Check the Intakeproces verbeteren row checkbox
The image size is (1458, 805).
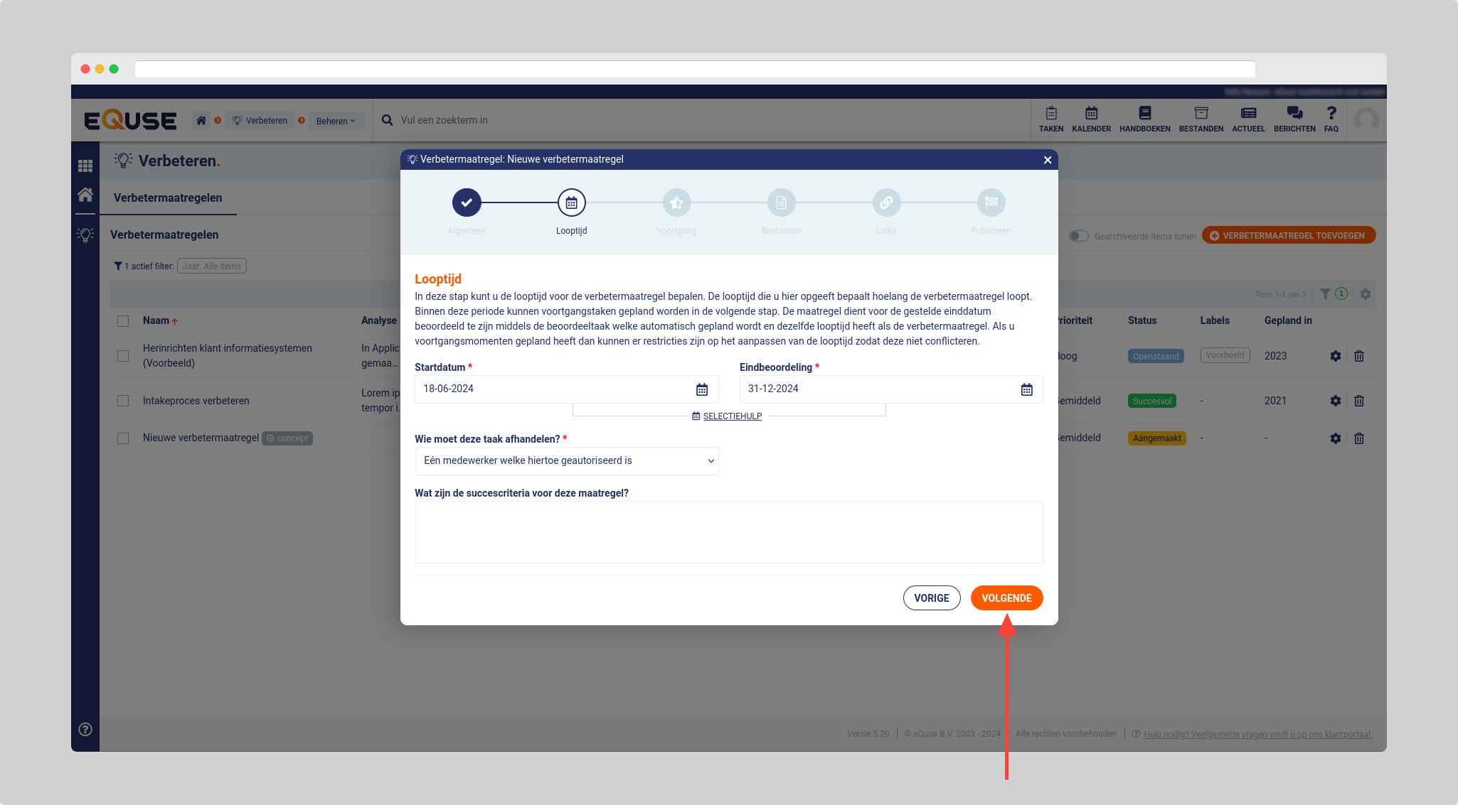click(x=123, y=401)
